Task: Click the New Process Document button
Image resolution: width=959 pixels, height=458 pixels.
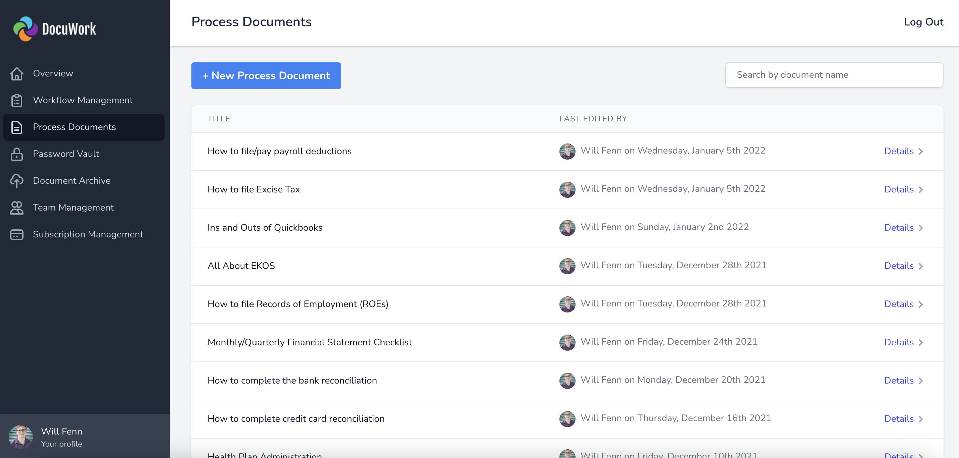Action: (266, 75)
